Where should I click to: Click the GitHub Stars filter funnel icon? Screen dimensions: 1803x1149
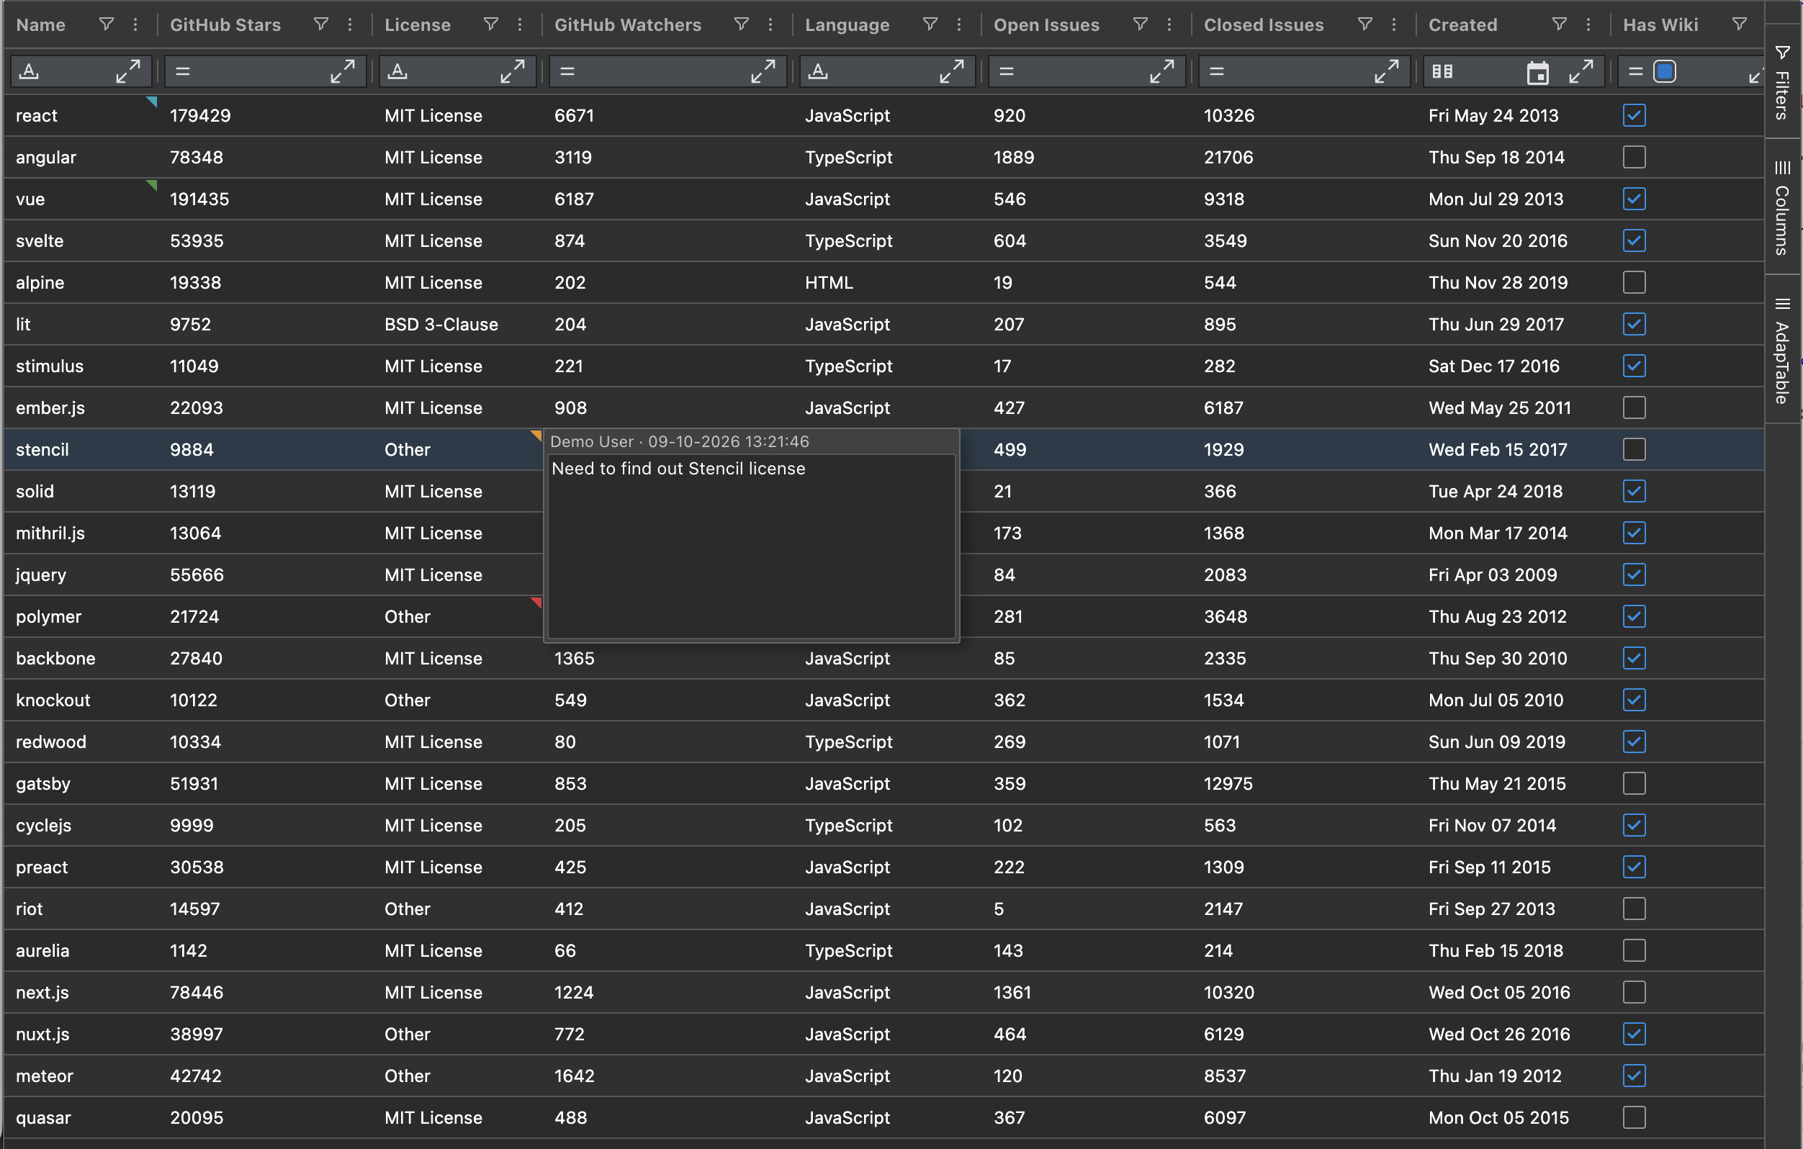(x=320, y=24)
